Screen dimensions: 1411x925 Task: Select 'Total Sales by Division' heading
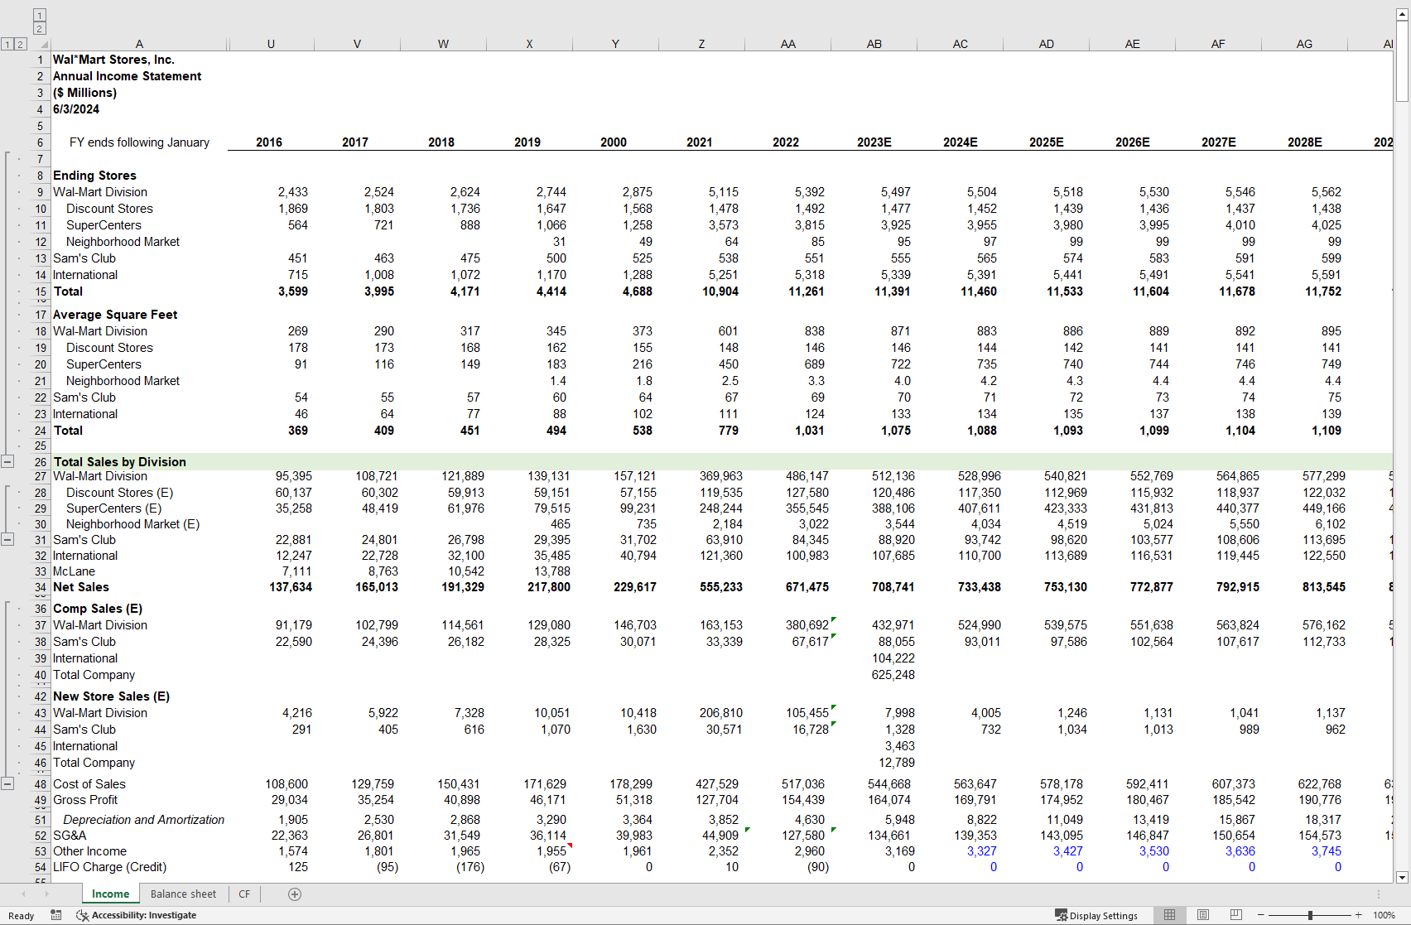tap(119, 462)
